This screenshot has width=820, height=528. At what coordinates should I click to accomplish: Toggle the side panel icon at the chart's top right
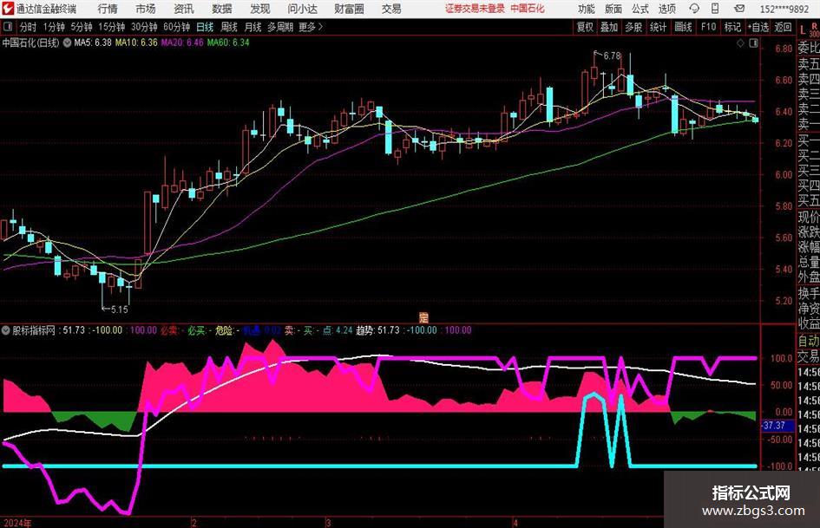coord(753,42)
